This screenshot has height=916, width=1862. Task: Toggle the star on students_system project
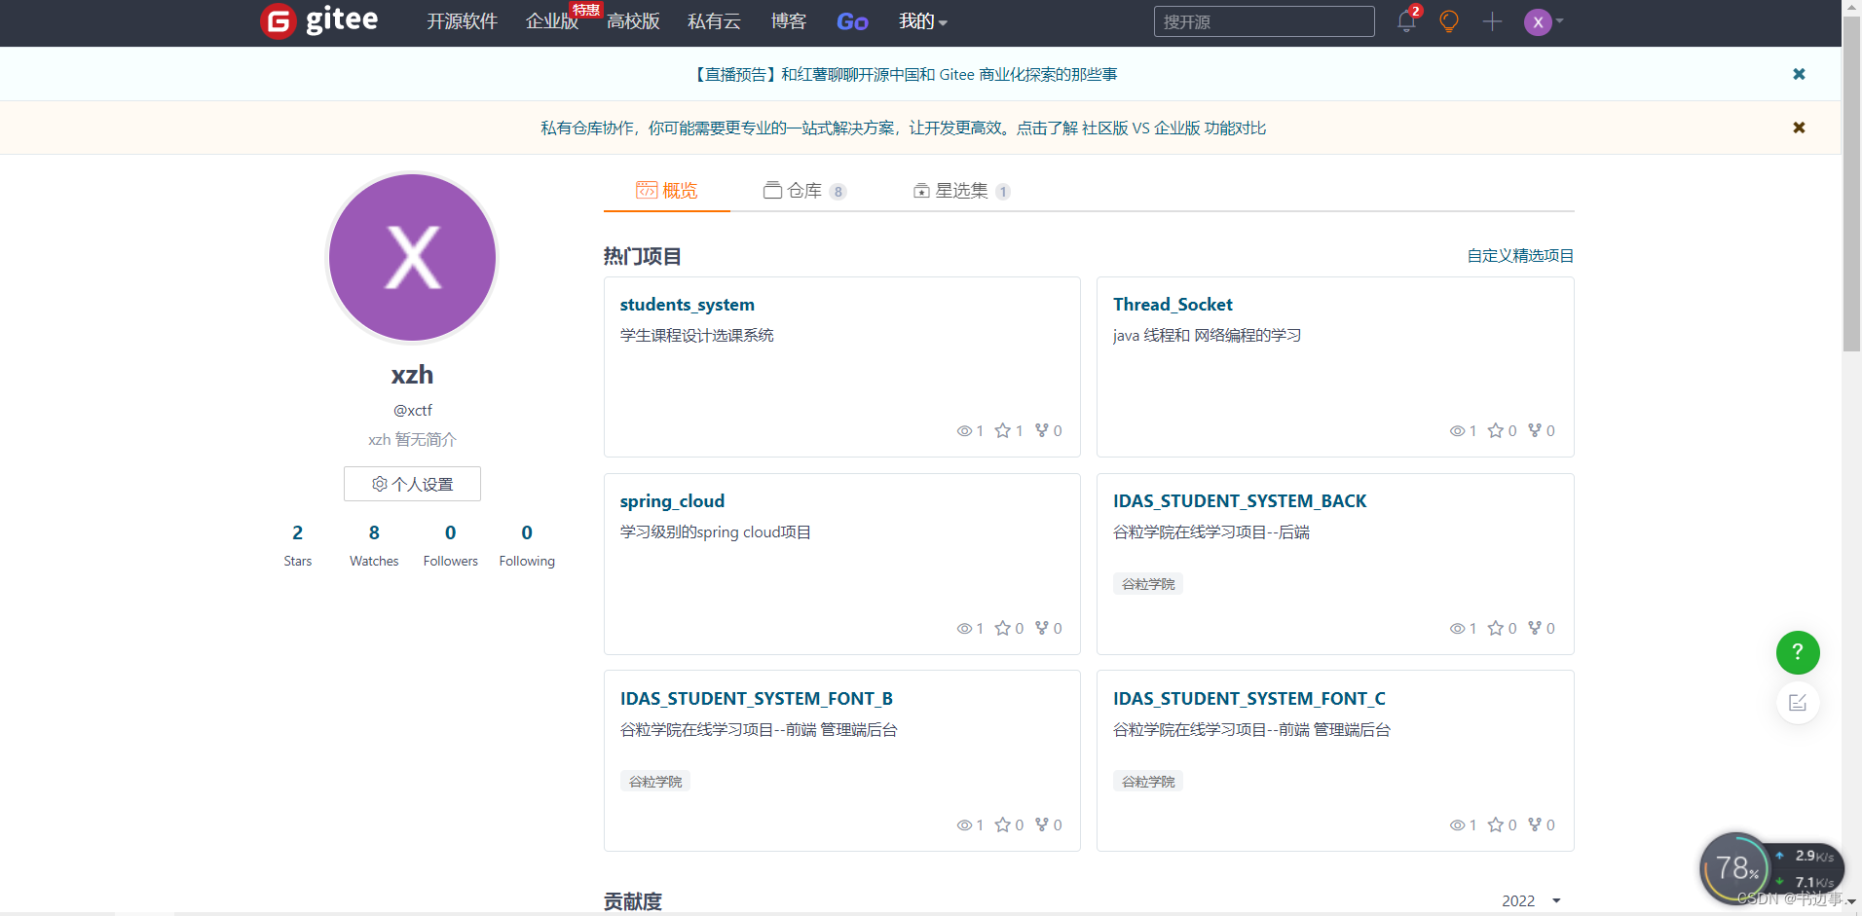pos(1001,430)
